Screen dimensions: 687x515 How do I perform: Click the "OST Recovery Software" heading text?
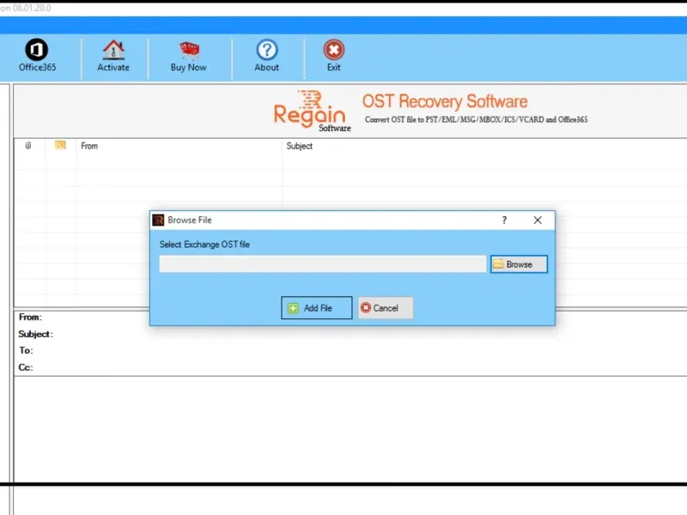(x=445, y=101)
